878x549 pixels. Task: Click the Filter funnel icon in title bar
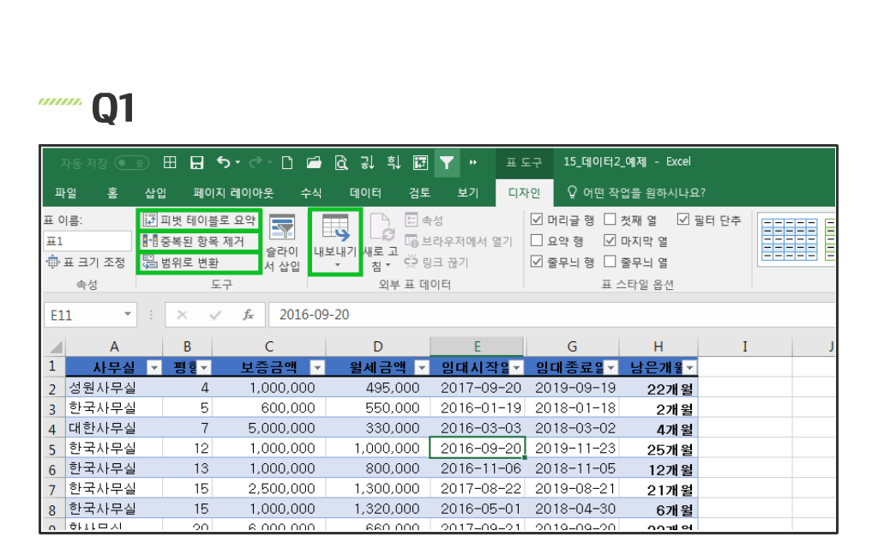click(x=446, y=162)
